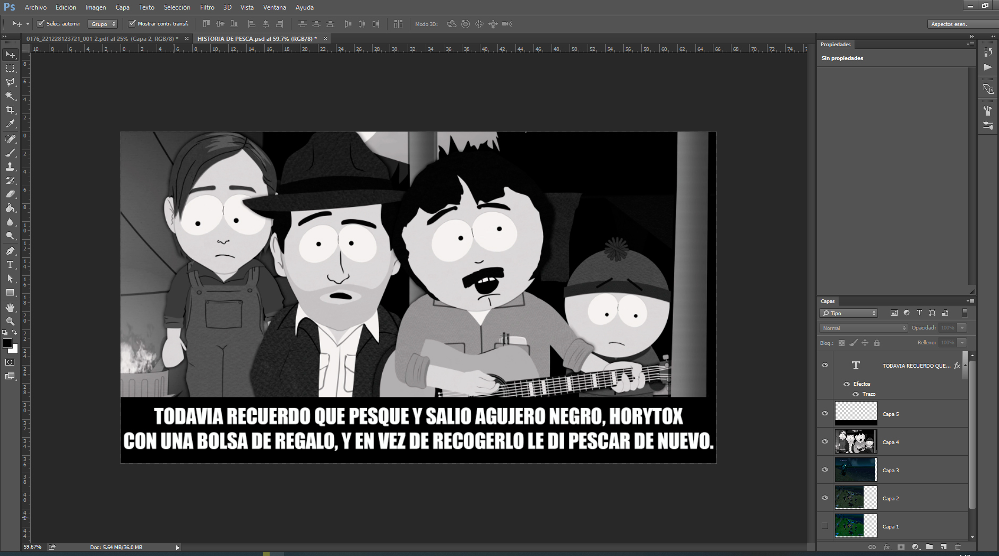Select the History Brush tool
The width and height of the screenshot is (999, 556).
pos(10,180)
